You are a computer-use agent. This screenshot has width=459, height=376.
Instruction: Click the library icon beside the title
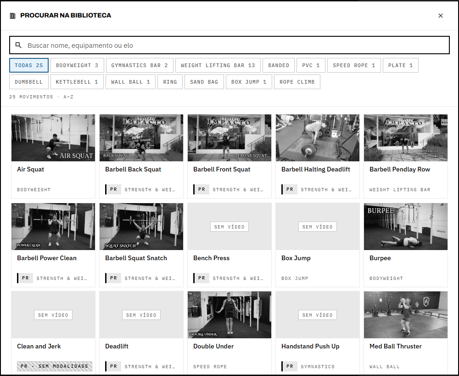point(12,16)
